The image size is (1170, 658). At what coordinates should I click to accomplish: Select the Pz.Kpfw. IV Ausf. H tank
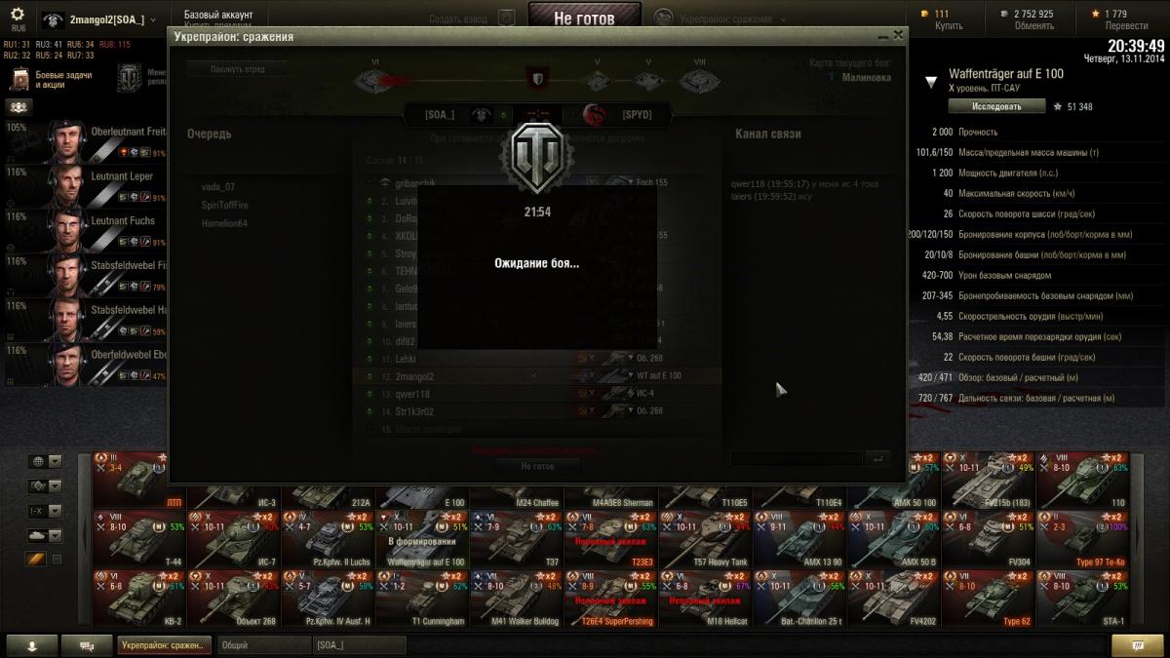click(329, 599)
